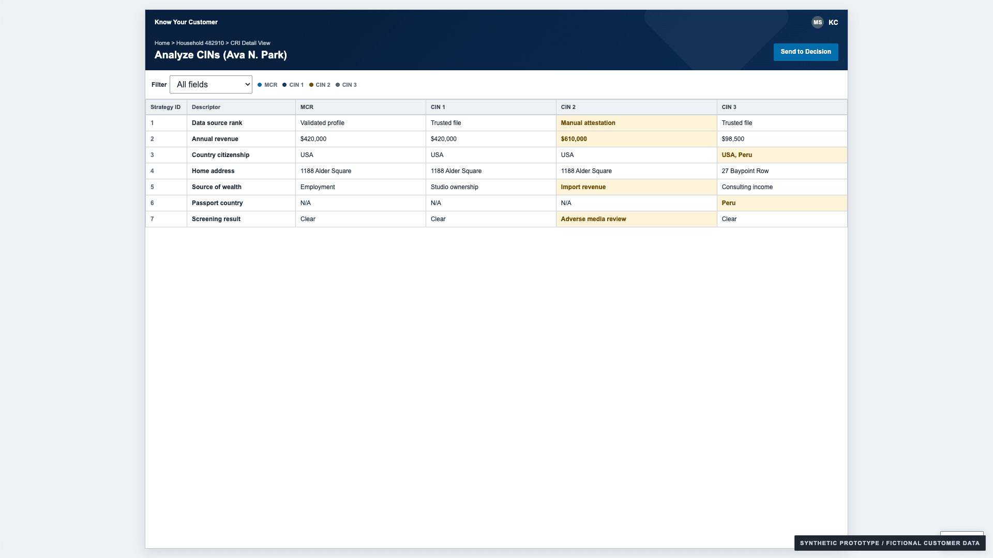Click the Adverse media review cell

click(636, 219)
